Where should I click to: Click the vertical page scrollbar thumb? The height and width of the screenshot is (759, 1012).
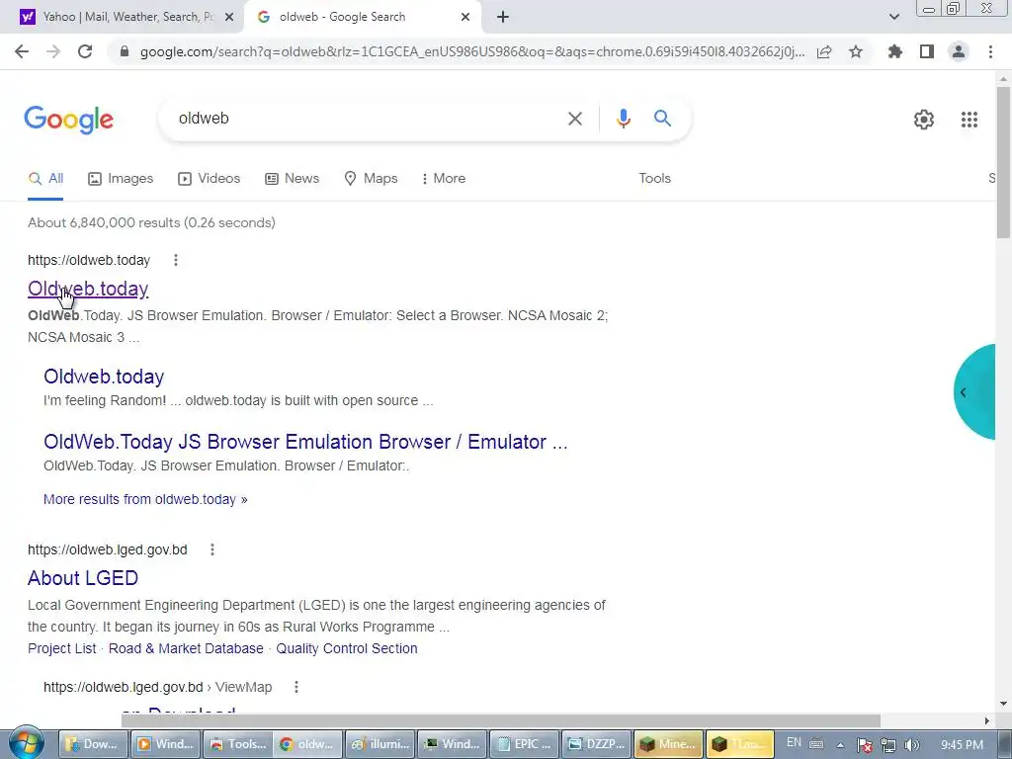pos(1003,161)
